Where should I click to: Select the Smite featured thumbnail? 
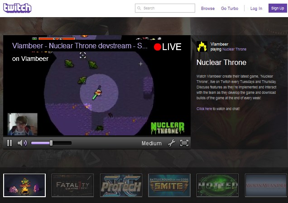point(169,185)
